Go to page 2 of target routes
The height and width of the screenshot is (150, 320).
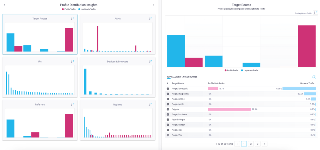click(x=251, y=144)
